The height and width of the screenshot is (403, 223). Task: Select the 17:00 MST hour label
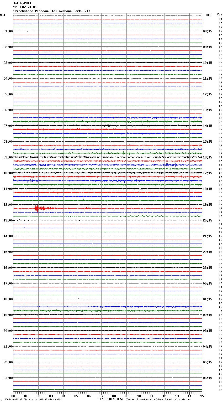tap(8, 283)
